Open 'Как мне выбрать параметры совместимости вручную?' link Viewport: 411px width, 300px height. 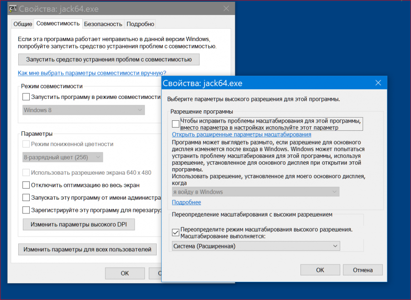point(92,73)
